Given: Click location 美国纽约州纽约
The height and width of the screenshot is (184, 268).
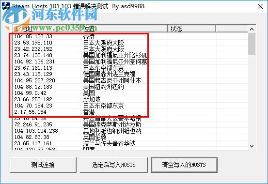Looking at the screenshot, I should tap(103, 87).
